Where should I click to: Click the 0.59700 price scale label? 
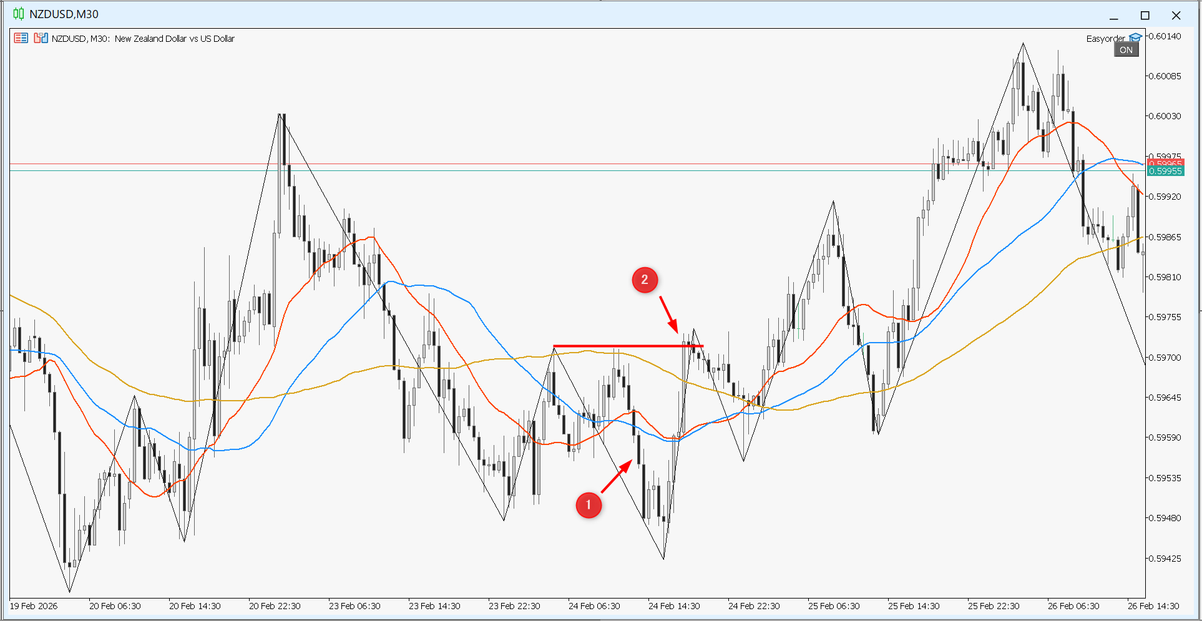coord(1165,358)
